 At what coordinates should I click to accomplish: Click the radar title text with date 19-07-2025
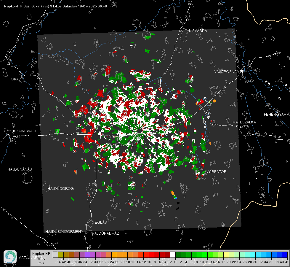coord(55,6)
